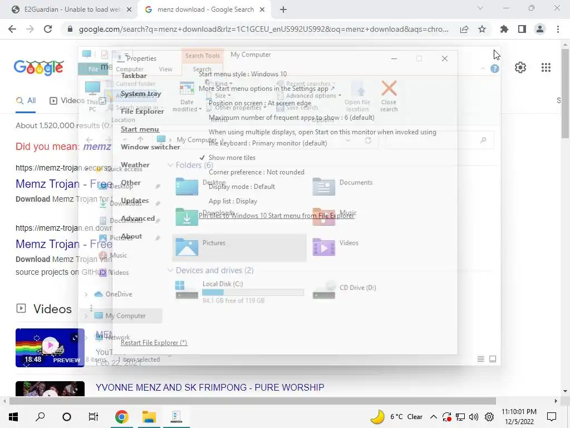Open Chrome three-dot menu
570x428 pixels.
558,29
